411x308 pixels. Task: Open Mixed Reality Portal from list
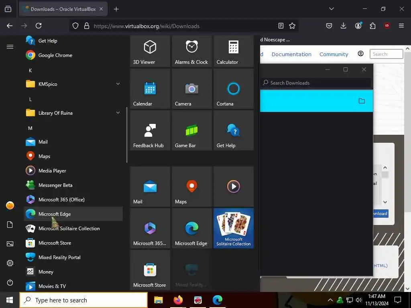pyautogui.click(x=73, y=257)
